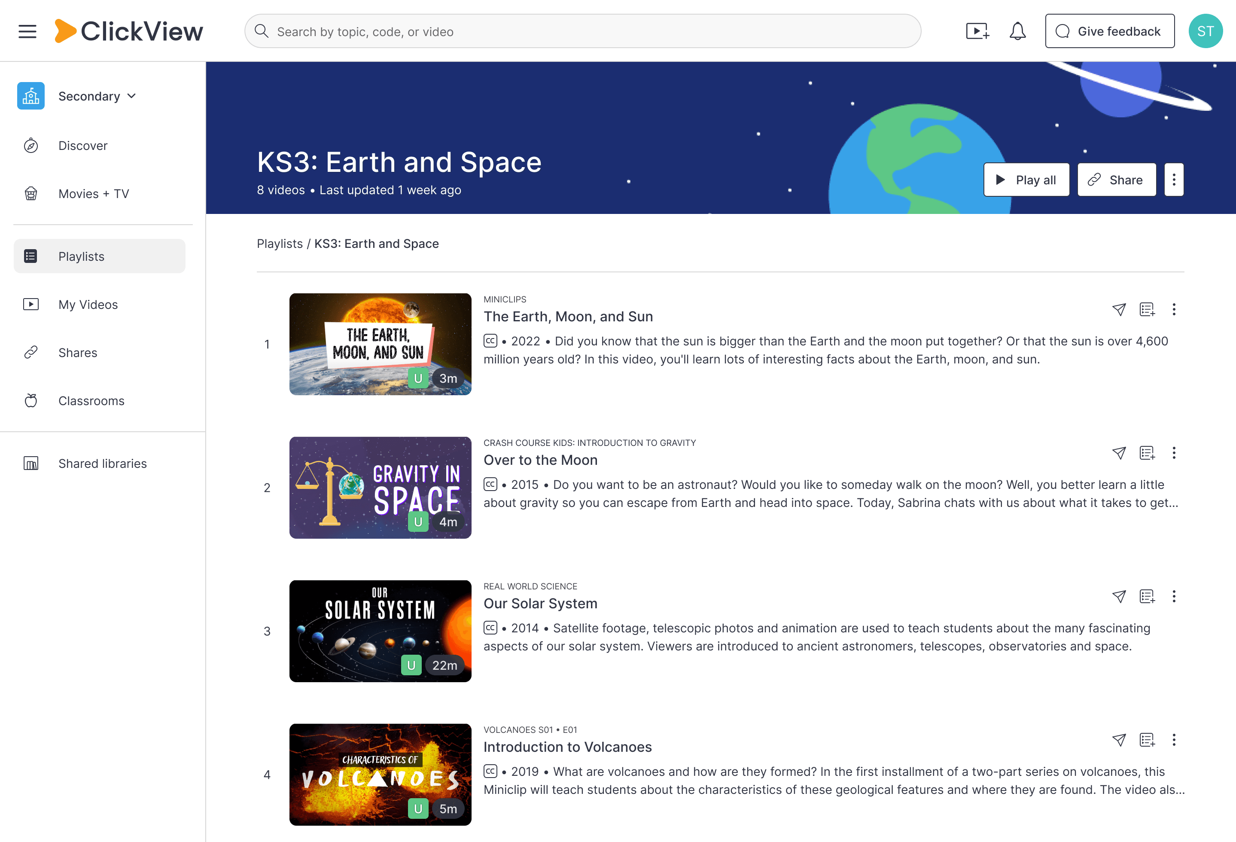Screen dimensions: 1236x842
Task: Share 'The Earth, Moon, and Sun' via send icon
Action: point(1119,310)
